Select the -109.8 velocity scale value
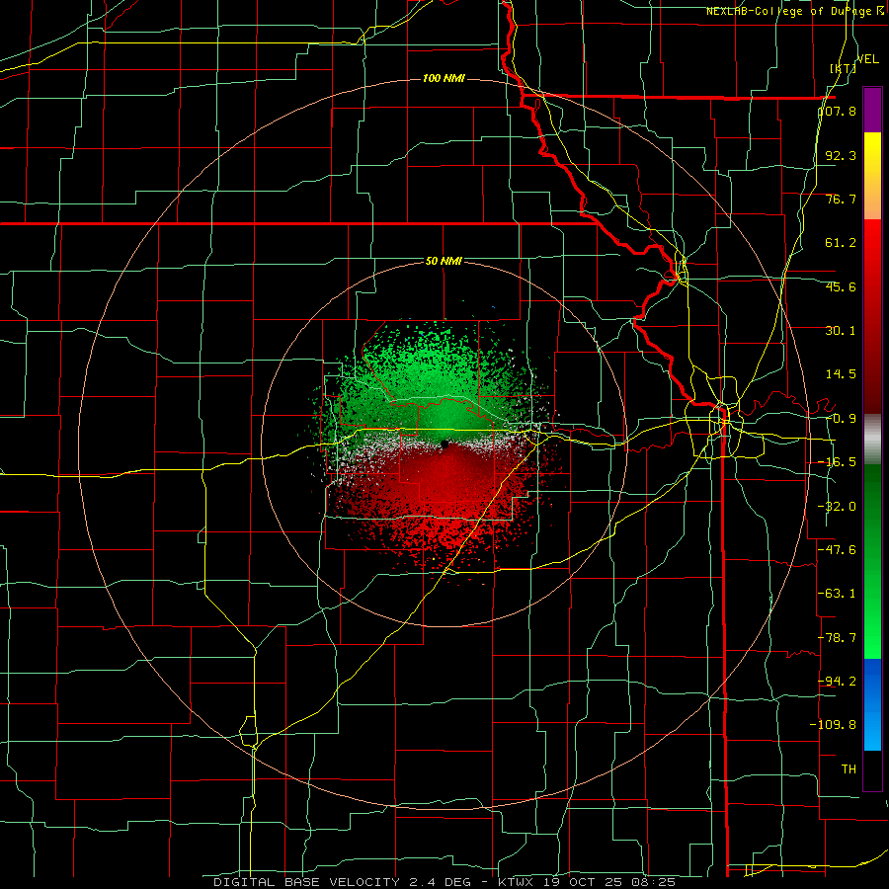This screenshot has width=889, height=889. 834,725
